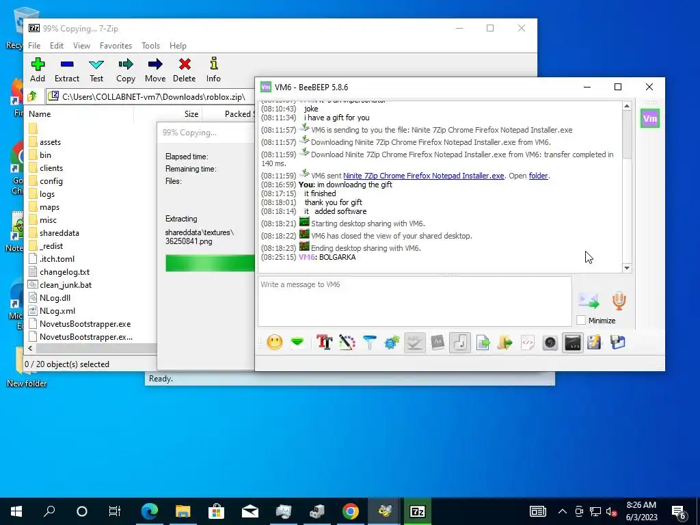
Task: Click the 7-Zip horizontal scroll left arrow
Action: (x=30, y=348)
